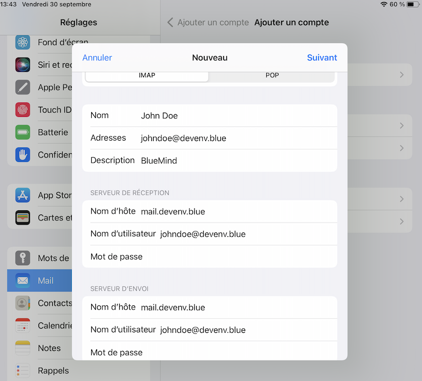Edit the Description field BlueMind
The image size is (422, 381).
point(237,161)
